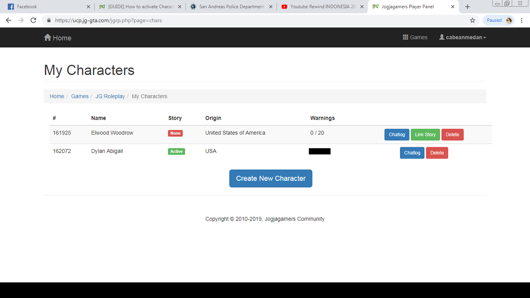Click the USA origin cell

pyautogui.click(x=211, y=151)
